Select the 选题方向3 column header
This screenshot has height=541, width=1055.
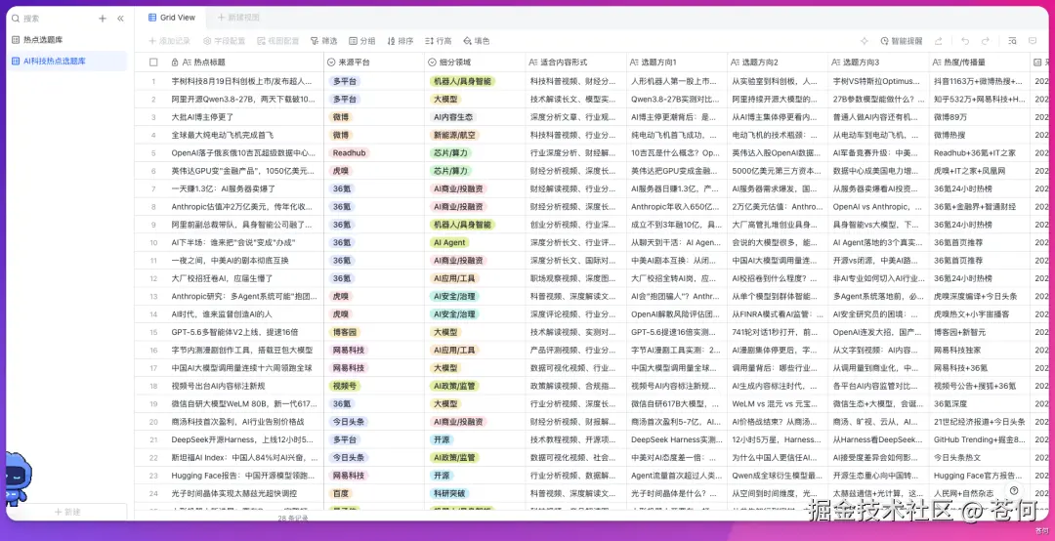coord(879,62)
